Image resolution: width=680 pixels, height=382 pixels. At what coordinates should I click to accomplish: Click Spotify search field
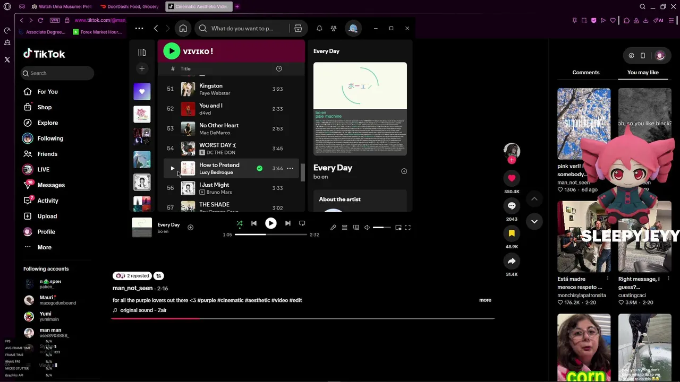[x=242, y=28]
